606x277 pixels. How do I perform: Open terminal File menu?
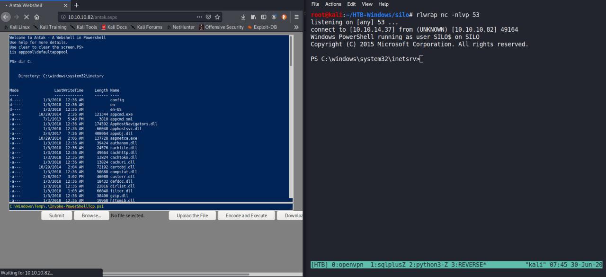tap(315, 4)
